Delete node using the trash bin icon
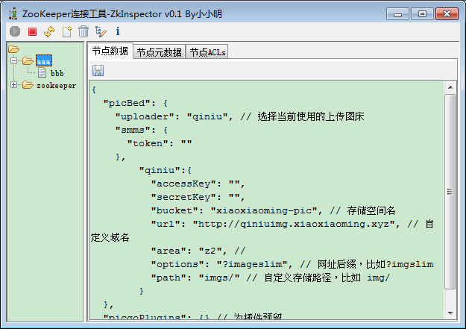 click(84, 31)
